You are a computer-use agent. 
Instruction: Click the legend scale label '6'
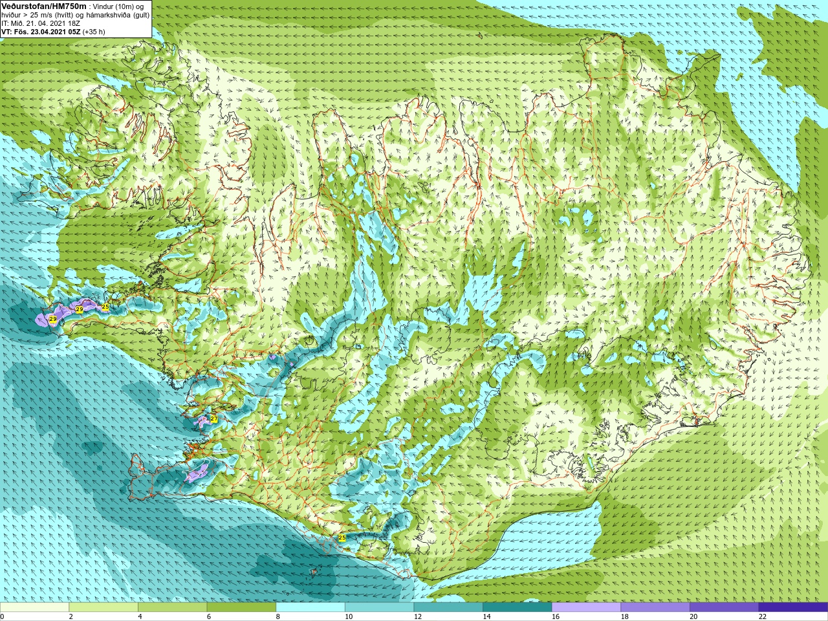pyautogui.click(x=209, y=616)
